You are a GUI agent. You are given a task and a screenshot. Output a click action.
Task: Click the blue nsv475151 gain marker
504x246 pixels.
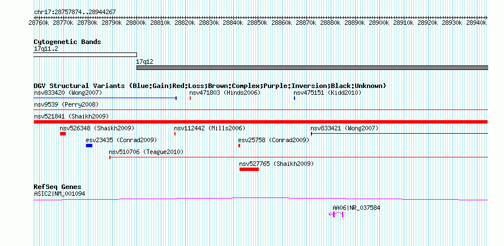point(294,98)
